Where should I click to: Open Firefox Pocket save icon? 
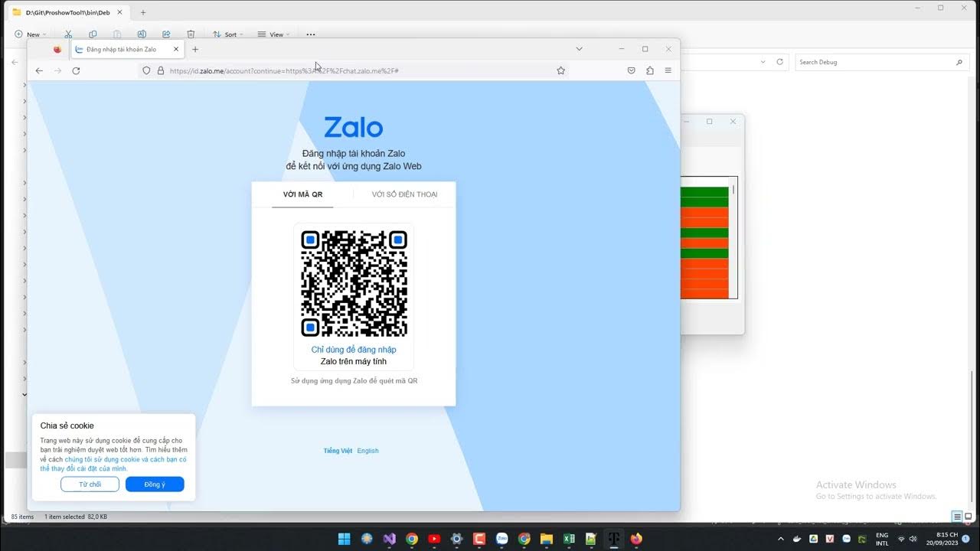631,70
